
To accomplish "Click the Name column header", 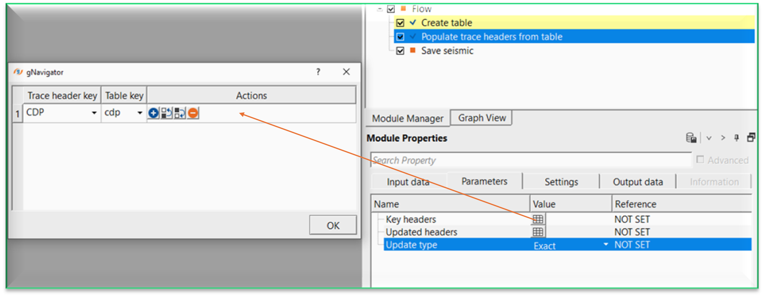I will [450, 204].
